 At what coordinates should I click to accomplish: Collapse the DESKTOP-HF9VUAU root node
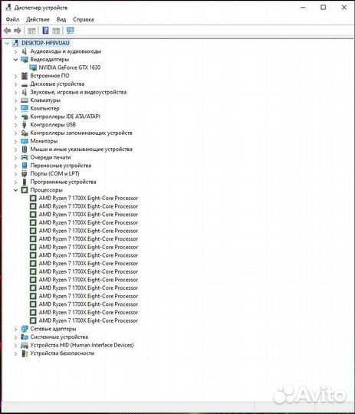click(7, 43)
